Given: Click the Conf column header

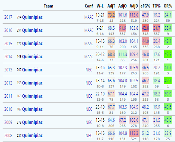Looking at the screenshot, I should tap(89, 6).
